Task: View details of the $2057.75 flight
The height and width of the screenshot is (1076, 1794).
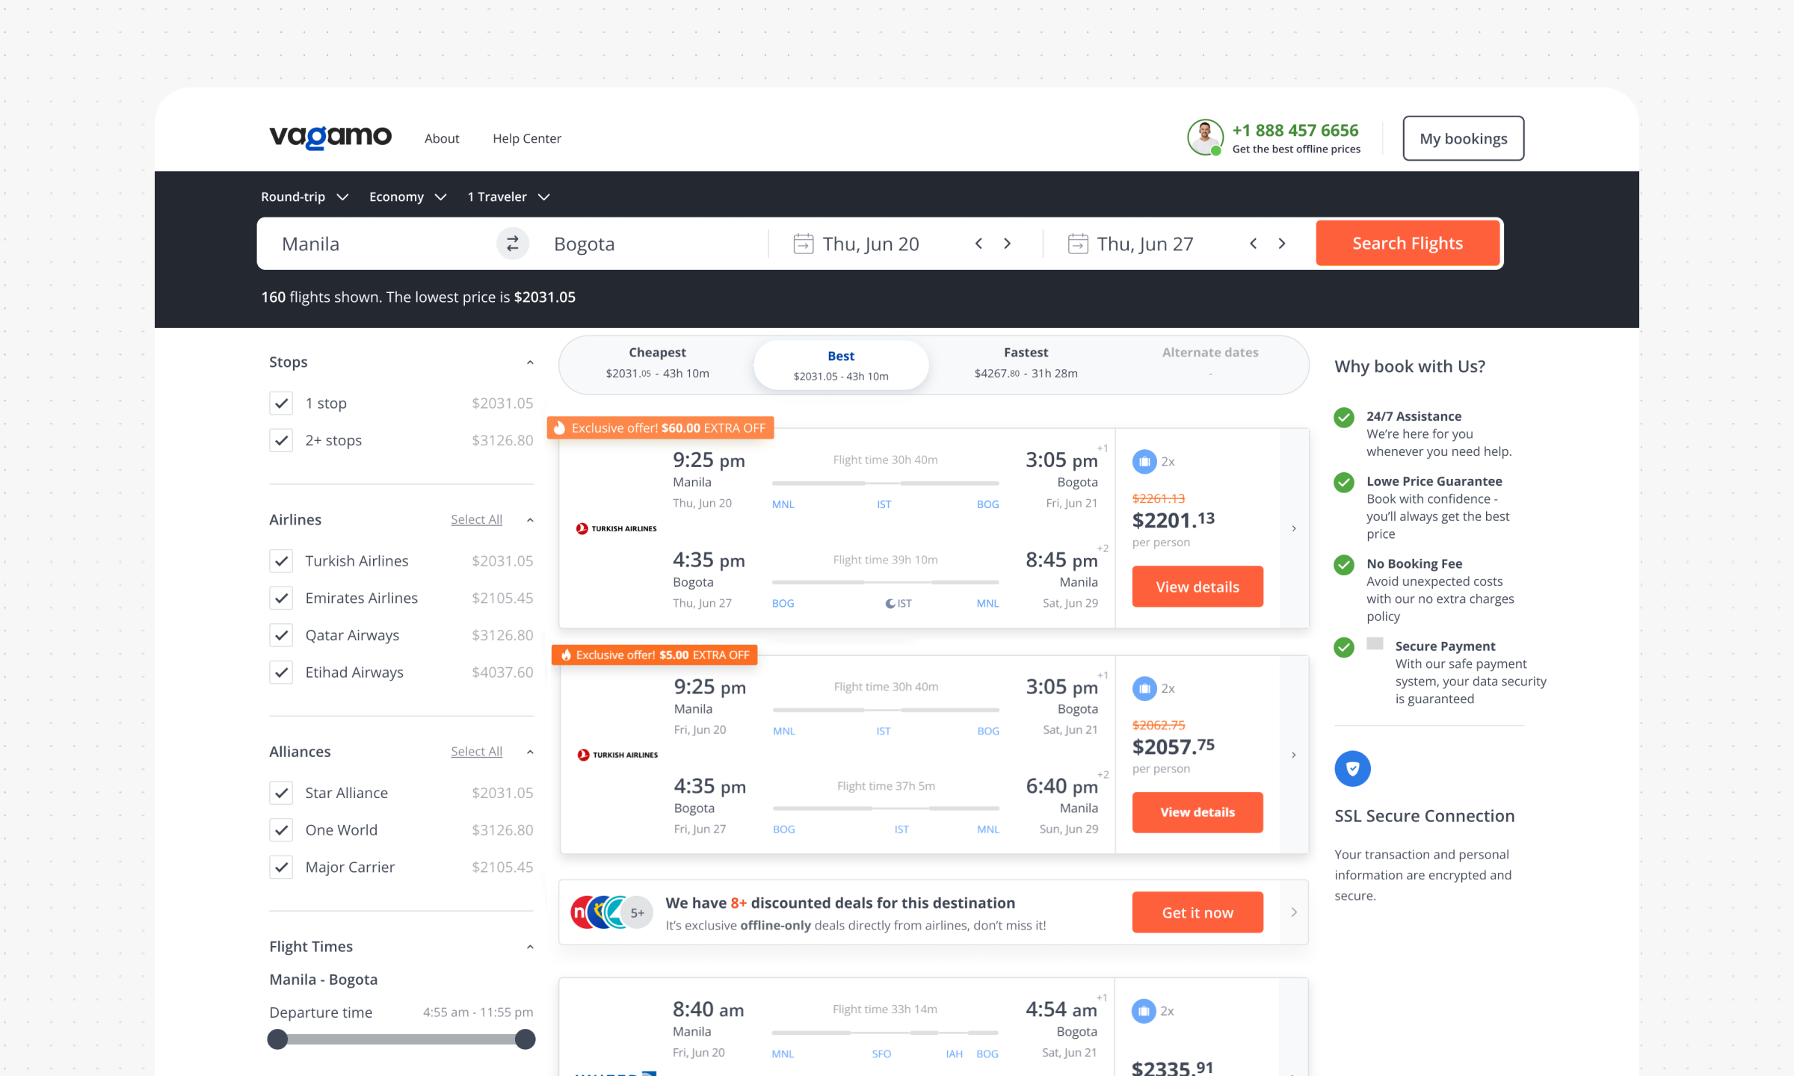Action: (x=1197, y=812)
